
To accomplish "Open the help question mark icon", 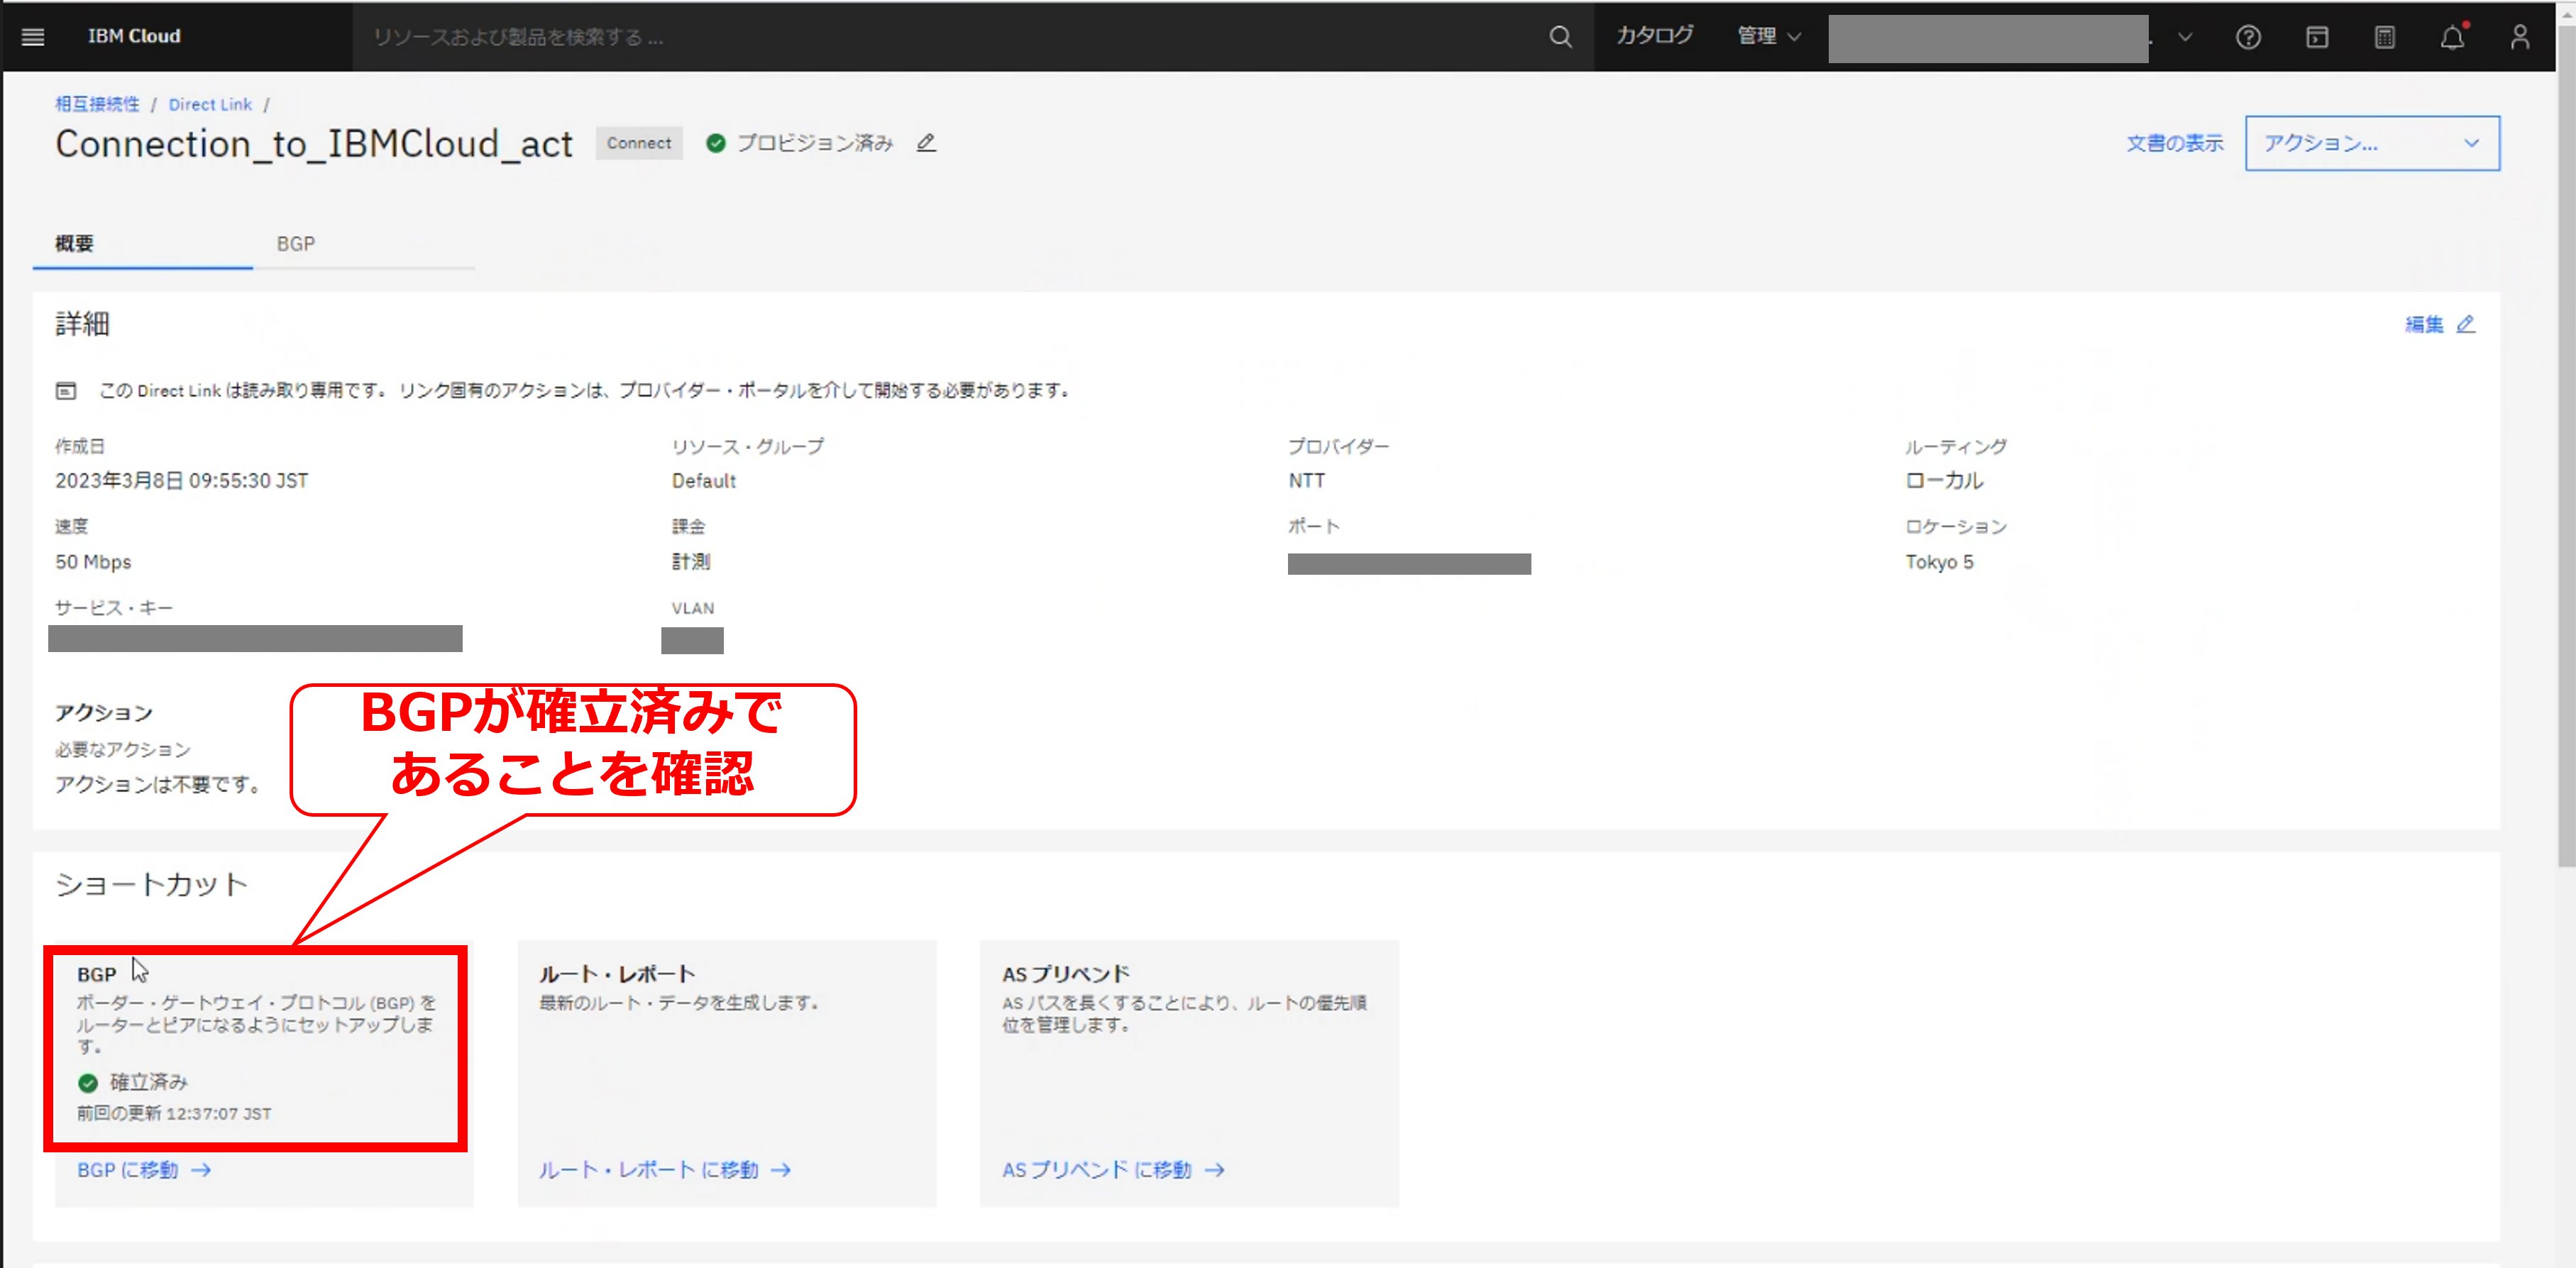I will (2248, 37).
